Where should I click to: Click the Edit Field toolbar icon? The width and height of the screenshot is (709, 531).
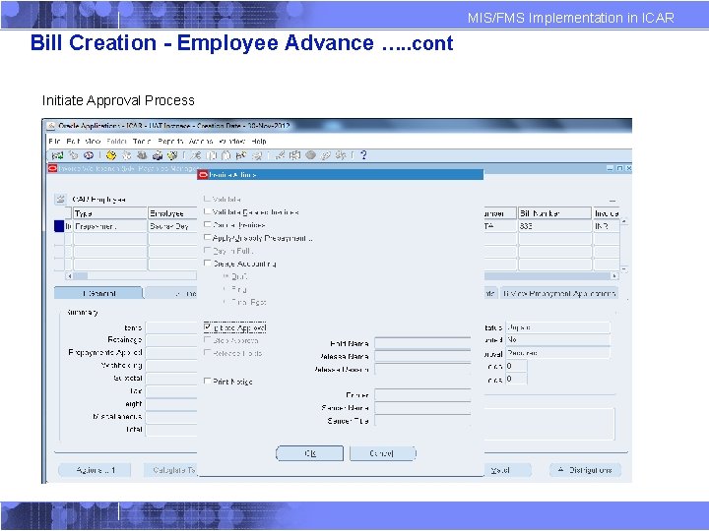280,155
